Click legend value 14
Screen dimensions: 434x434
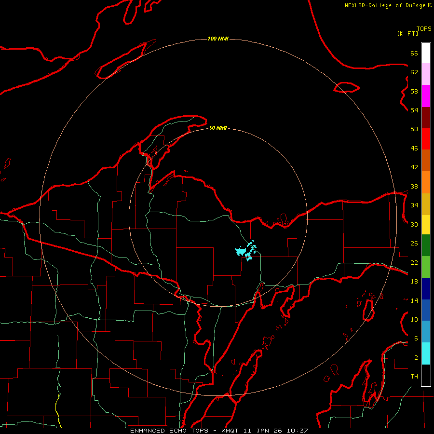point(414,300)
